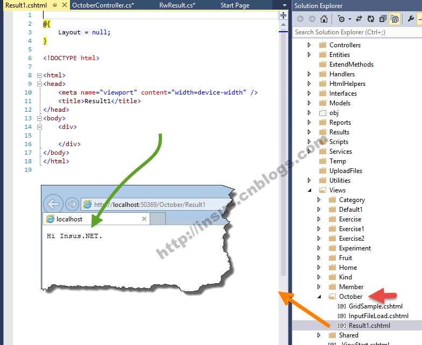
Task: Expand the Models folder arrow
Action: click(x=309, y=103)
